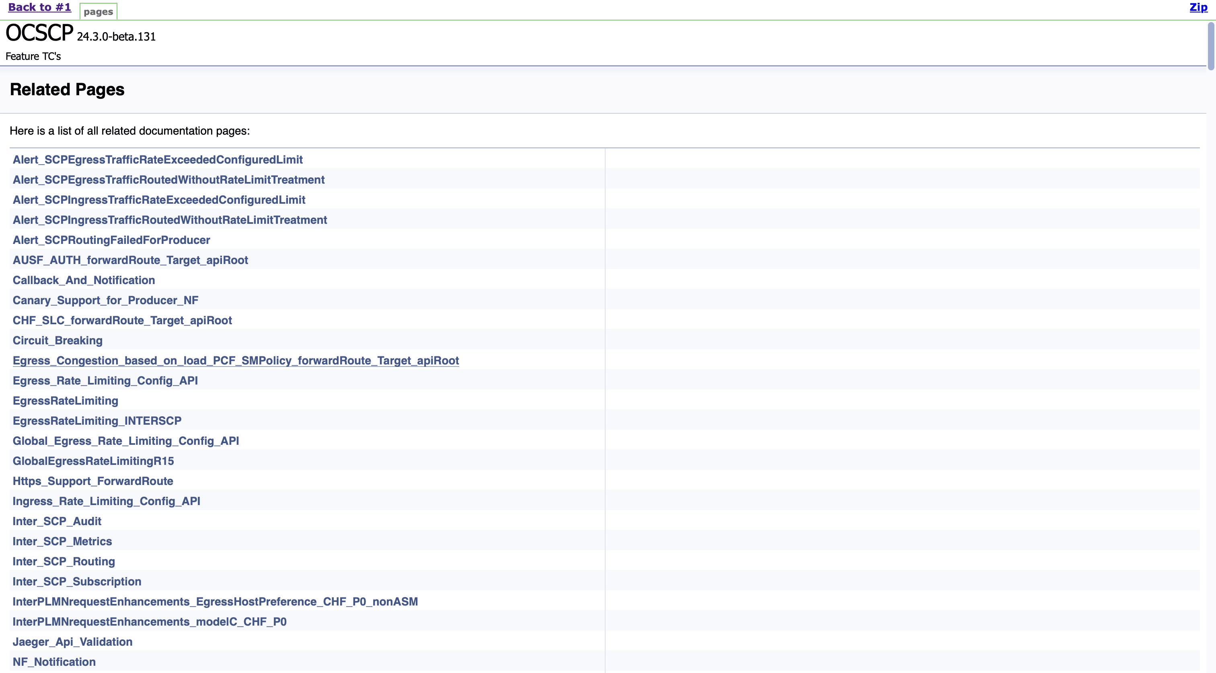Open EgressRateLimiting_INTERSCP link
Viewport: 1216px width, 673px height.
97,421
